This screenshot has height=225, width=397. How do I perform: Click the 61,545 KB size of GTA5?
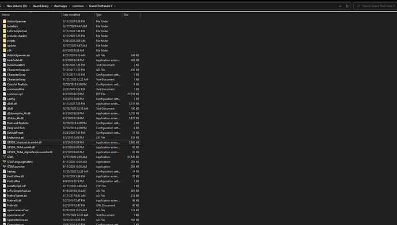click(x=133, y=157)
